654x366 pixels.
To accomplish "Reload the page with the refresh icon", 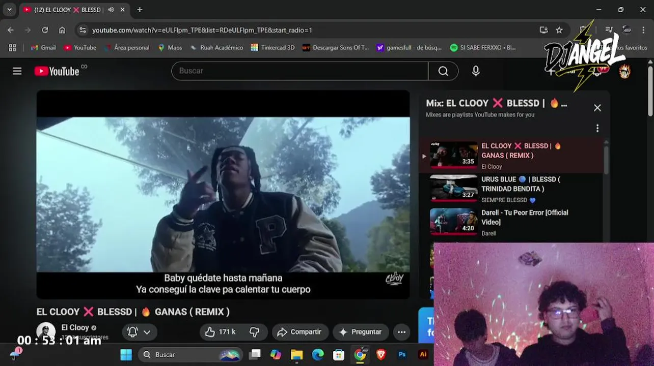I will point(45,30).
